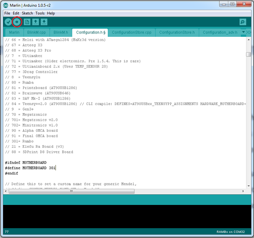Open the Serial Monitor magnifier icon
The width and height of the screenshot is (254, 238).
pos(243,22)
